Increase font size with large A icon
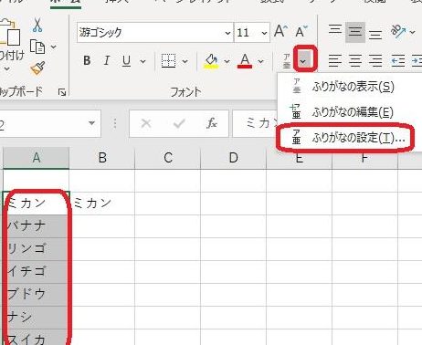 [280, 31]
